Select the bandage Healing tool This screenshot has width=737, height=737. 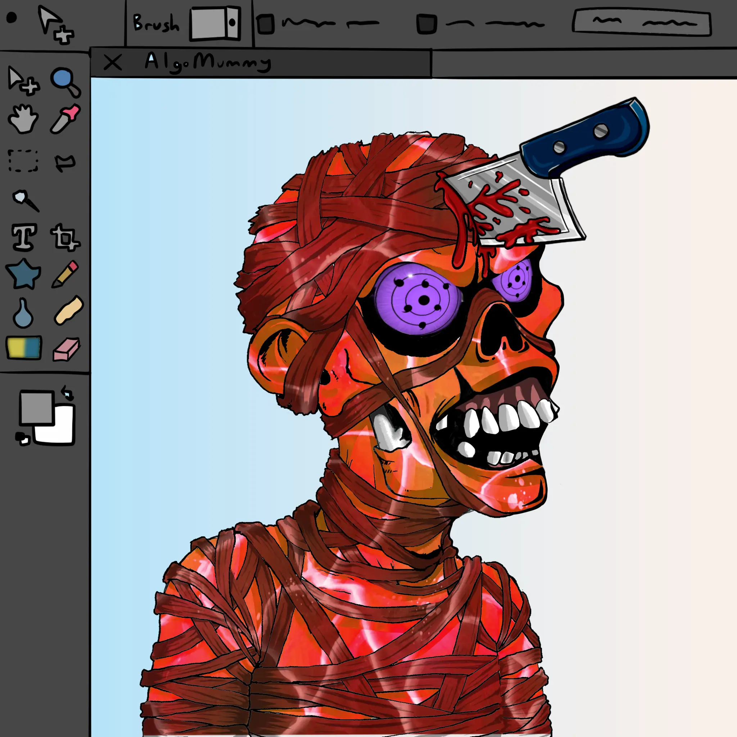[x=69, y=310]
